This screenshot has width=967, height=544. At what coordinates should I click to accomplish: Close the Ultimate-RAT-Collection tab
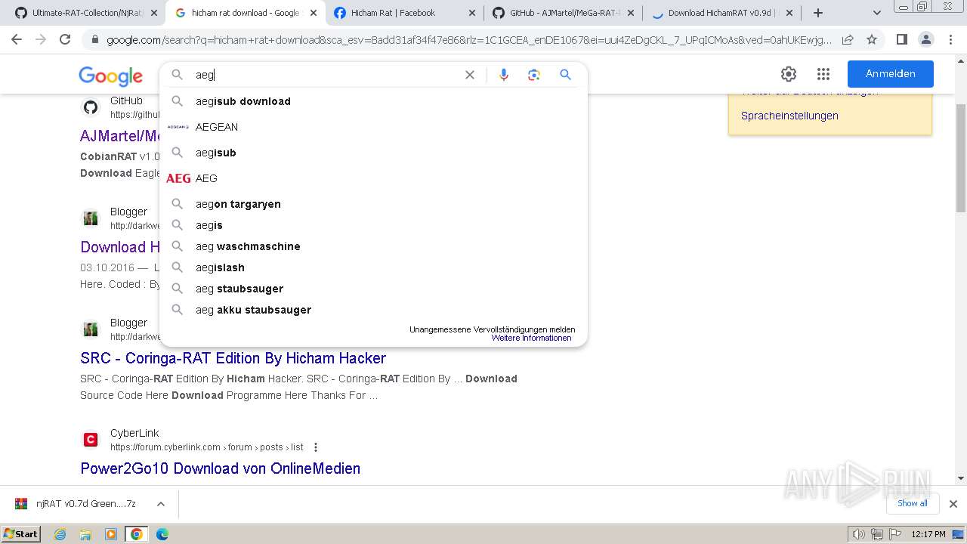click(154, 13)
